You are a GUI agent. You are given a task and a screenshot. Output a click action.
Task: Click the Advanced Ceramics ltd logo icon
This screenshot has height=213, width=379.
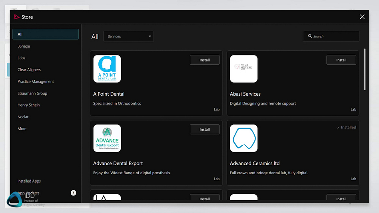(x=243, y=138)
